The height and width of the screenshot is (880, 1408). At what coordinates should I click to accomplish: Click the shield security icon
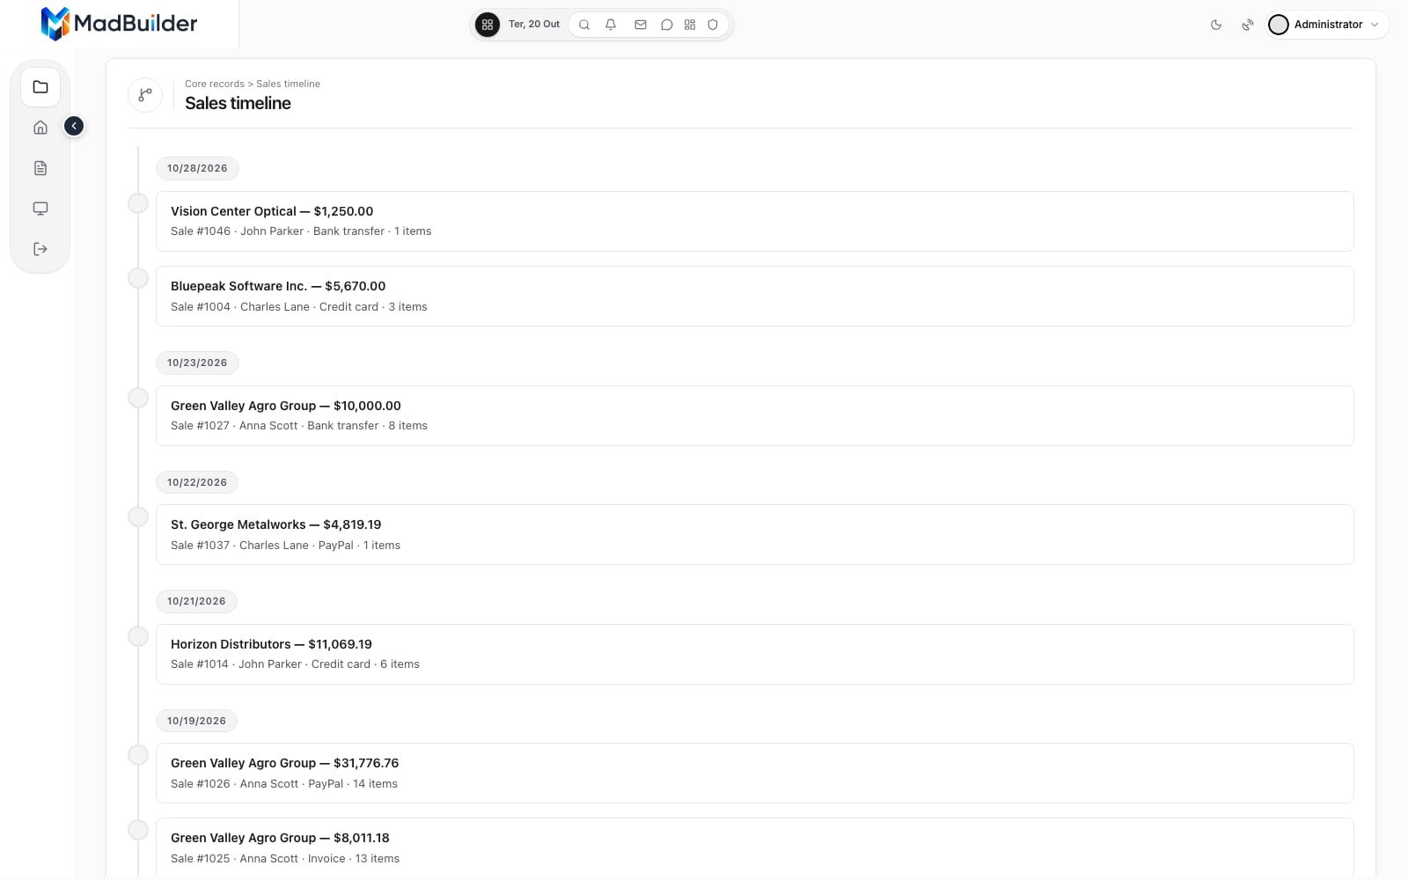pos(713,25)
